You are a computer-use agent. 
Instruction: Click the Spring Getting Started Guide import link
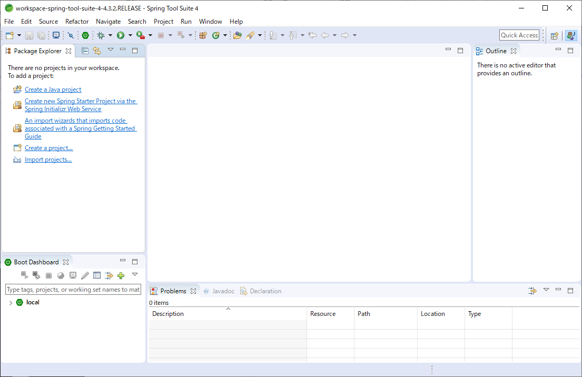pyautogui.click(x=81, y=128)
